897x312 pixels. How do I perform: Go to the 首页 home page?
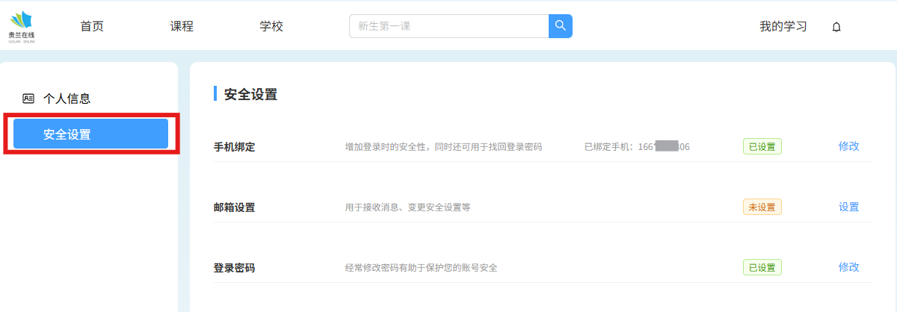click(92, 26)
